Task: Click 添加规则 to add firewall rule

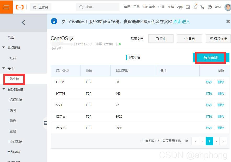Action: tap(211, 58)
